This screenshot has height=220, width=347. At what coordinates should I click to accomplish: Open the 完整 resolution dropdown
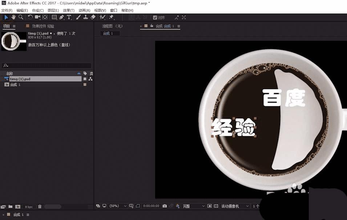point(194,206)
